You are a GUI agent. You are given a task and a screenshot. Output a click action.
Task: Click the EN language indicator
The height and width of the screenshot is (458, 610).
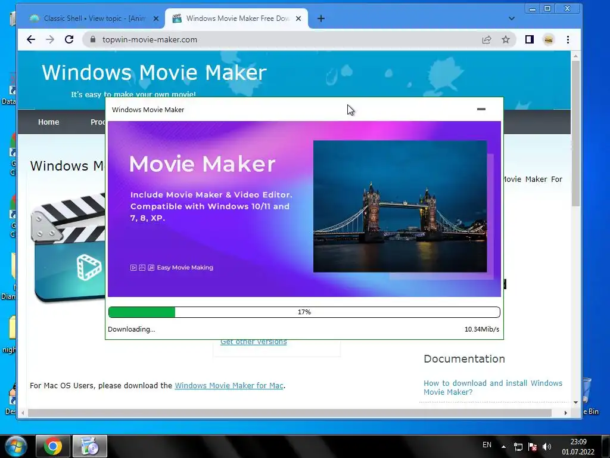[x=487, y=445]
